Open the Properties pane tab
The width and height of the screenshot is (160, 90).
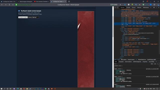pos(145,62)
